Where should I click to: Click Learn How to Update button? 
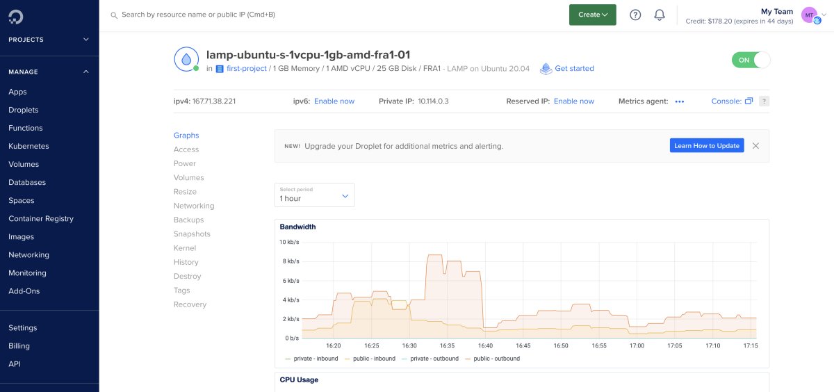[x=707, y=145]
